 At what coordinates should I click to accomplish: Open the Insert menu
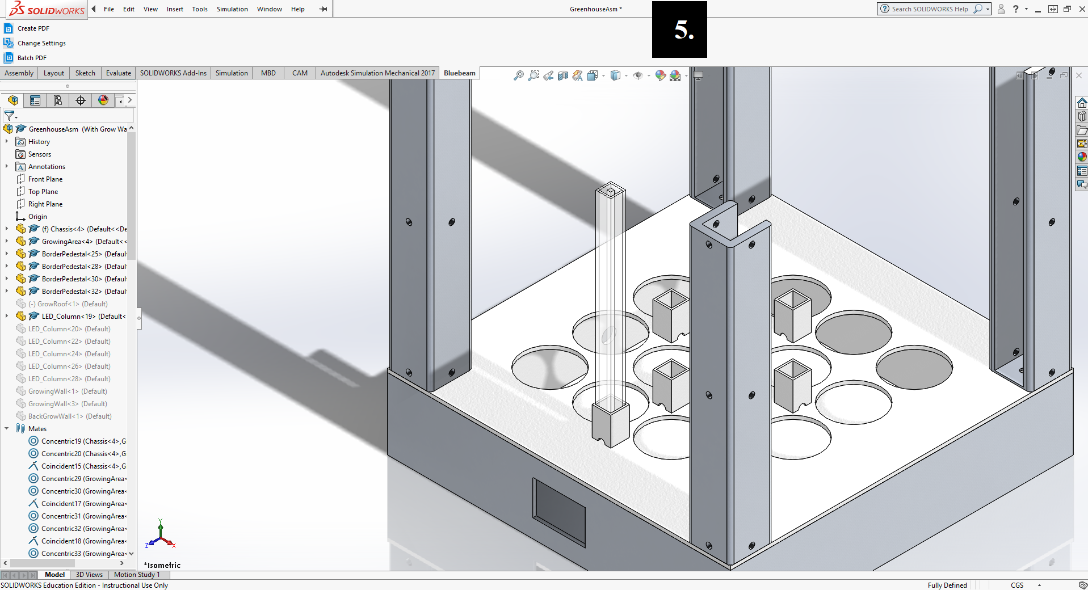pos(175,9)
